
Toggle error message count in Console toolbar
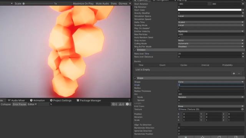(x=128, y=104)
